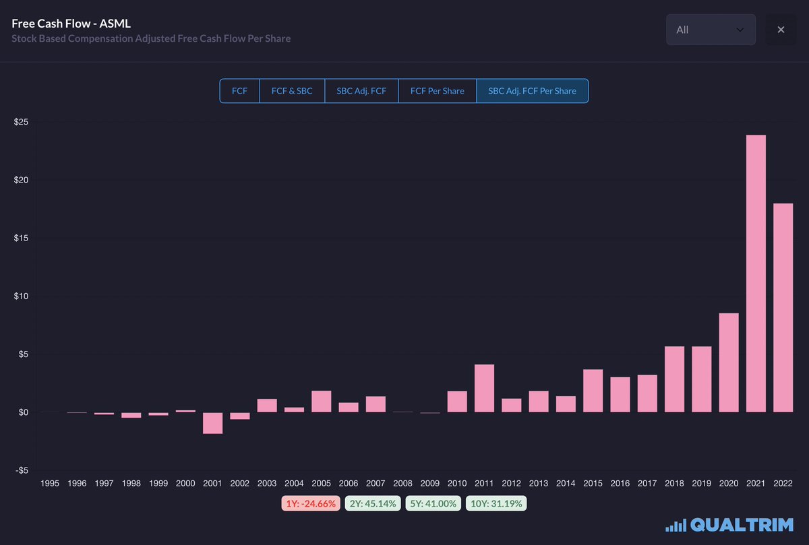The width and height of the screenshot is (809, 545).
Task: Click the 2020 bar in the chart
Action: point(729,362)
